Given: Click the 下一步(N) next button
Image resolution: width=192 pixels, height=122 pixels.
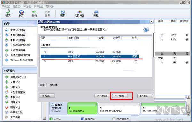Looking at the screenshot, I should 120,96.
